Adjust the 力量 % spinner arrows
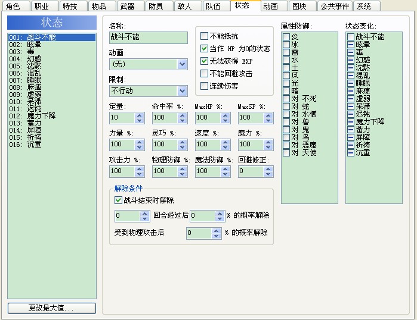 139,145
